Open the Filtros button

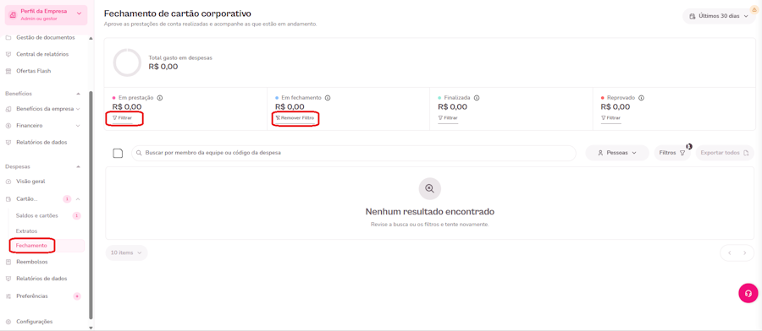click(672, 153)
